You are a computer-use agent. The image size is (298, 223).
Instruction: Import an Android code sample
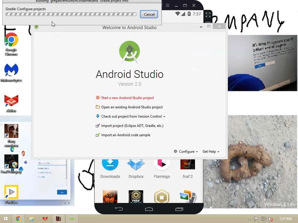coord(126,135)
